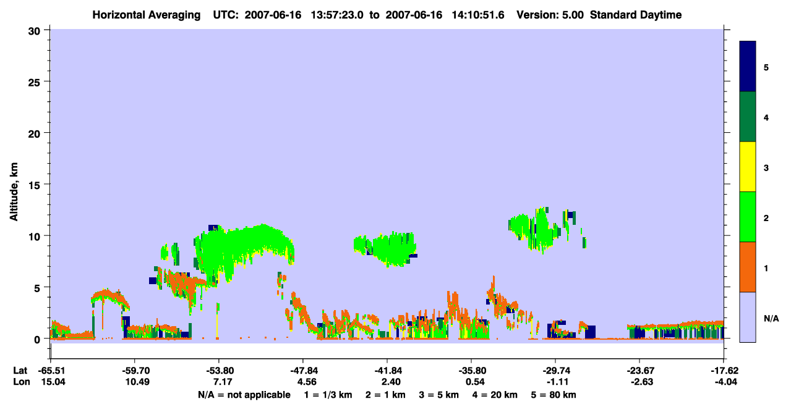Click the 15 km altitude tick label
Screen dimensions: 804x412
pos(36,185)
